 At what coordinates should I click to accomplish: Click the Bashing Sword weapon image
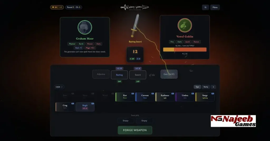click(135, 26)
